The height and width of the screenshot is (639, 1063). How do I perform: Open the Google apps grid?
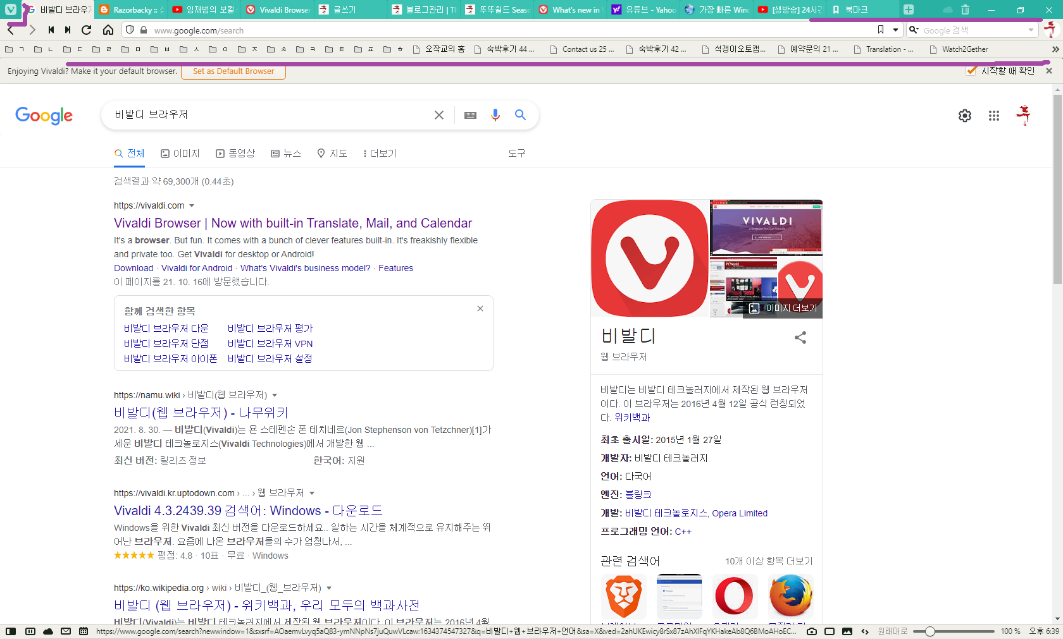(x=994, y=116)
